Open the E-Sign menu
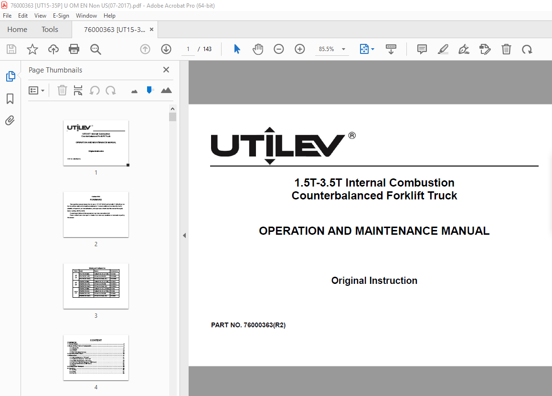552x396 pixels. click(x=61, y=16)
